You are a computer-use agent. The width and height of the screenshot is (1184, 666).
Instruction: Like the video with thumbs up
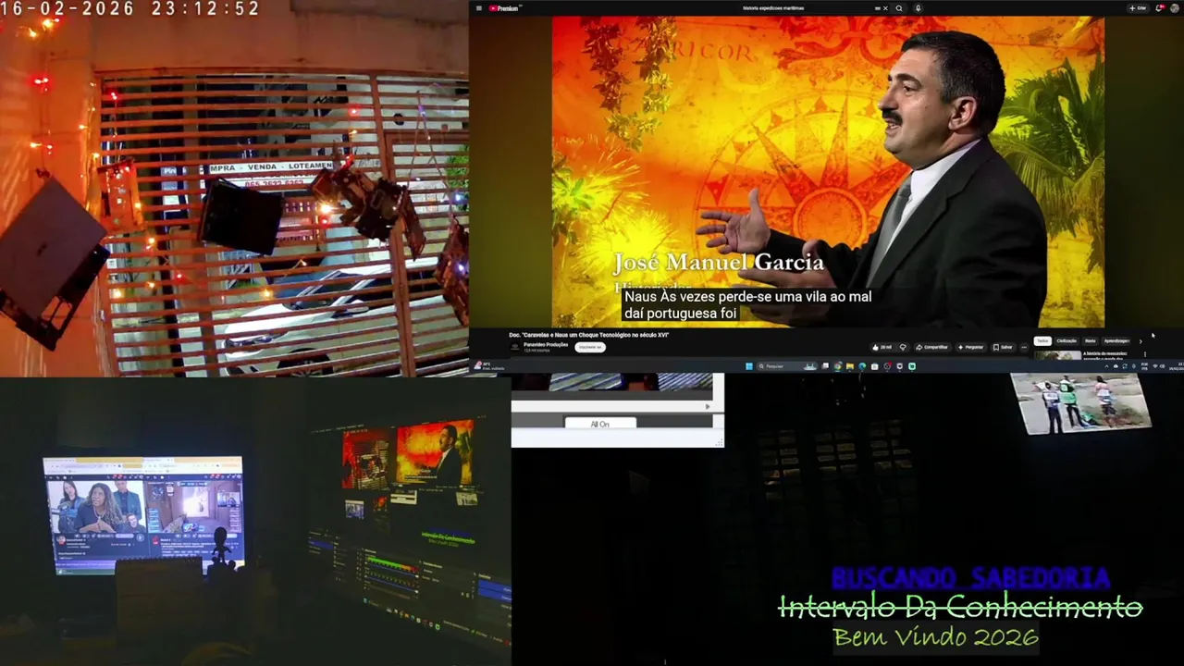click(882, 347)
